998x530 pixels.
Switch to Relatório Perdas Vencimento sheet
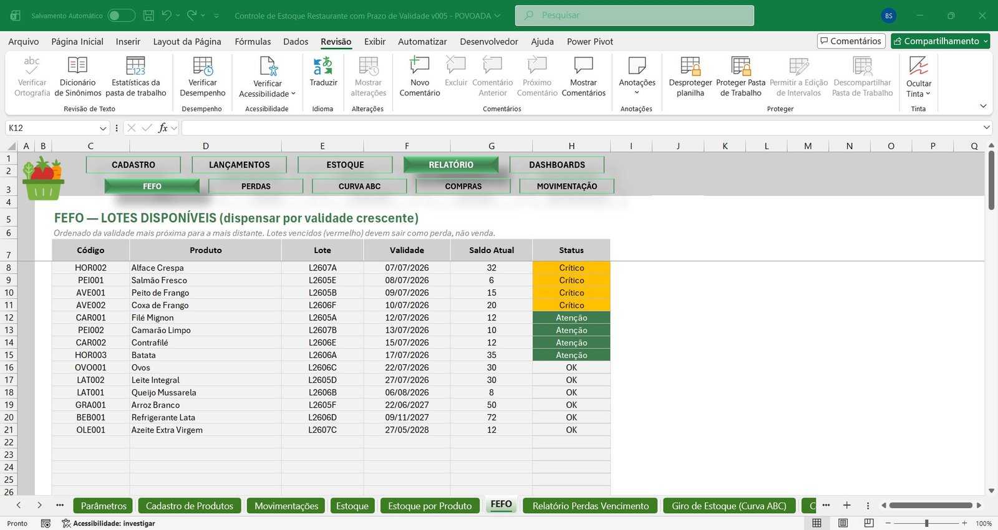coord(591,506)
